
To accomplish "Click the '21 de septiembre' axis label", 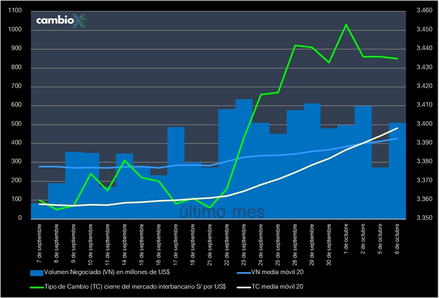I will [x=210, y=244].
